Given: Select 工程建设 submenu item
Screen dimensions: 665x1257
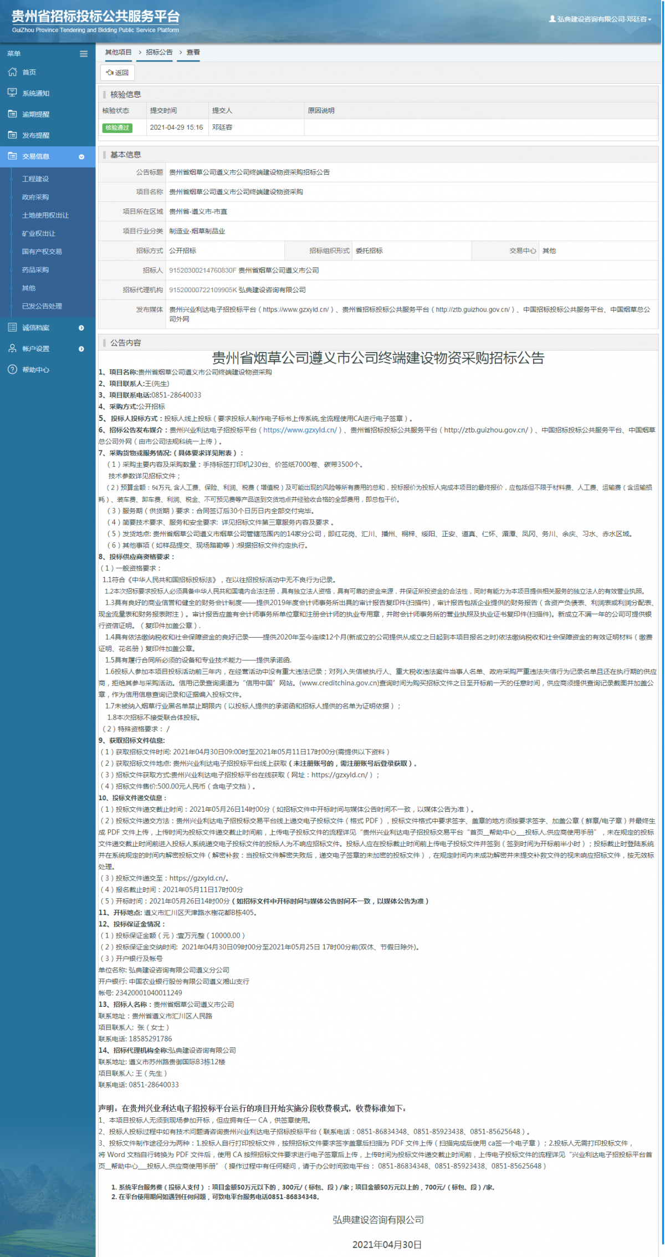Looking at the screenshot, I should (x=35, y=179).
